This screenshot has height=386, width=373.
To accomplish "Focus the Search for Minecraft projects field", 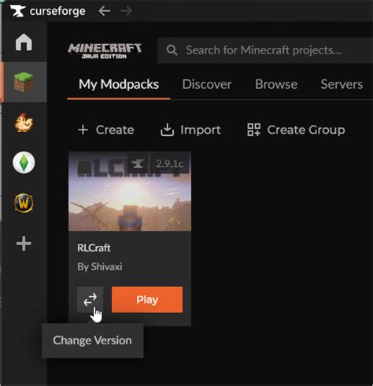I will tap(265, 50).
